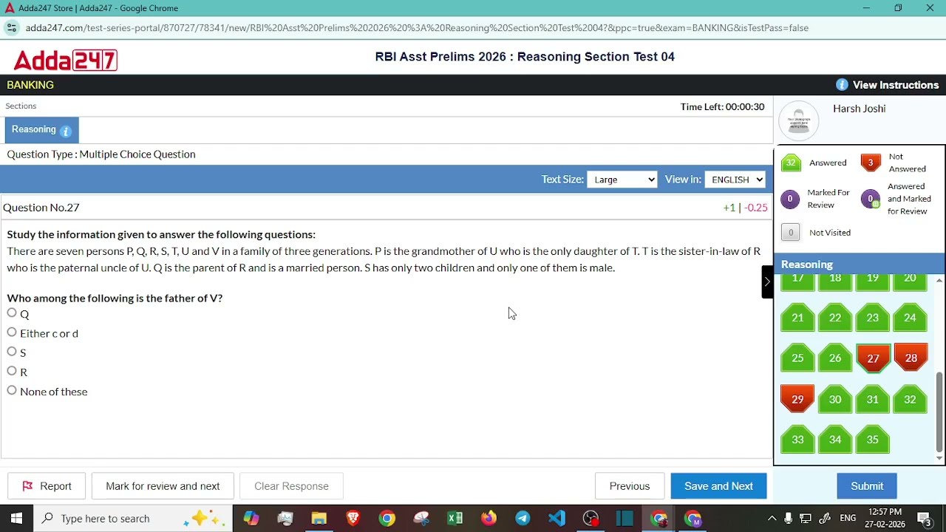The width and height of the screenshot is (946, 532).
Task: Click Mark for review and next
Action: (163, 486)
